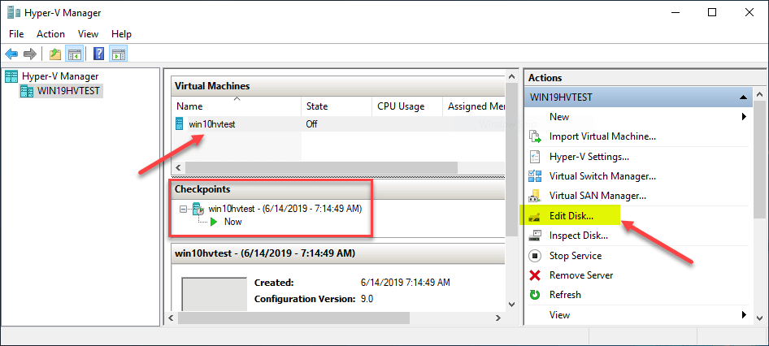Sort virtual machines by State column
This screenshot has width=769, height=346.
[x=337, y=106]
